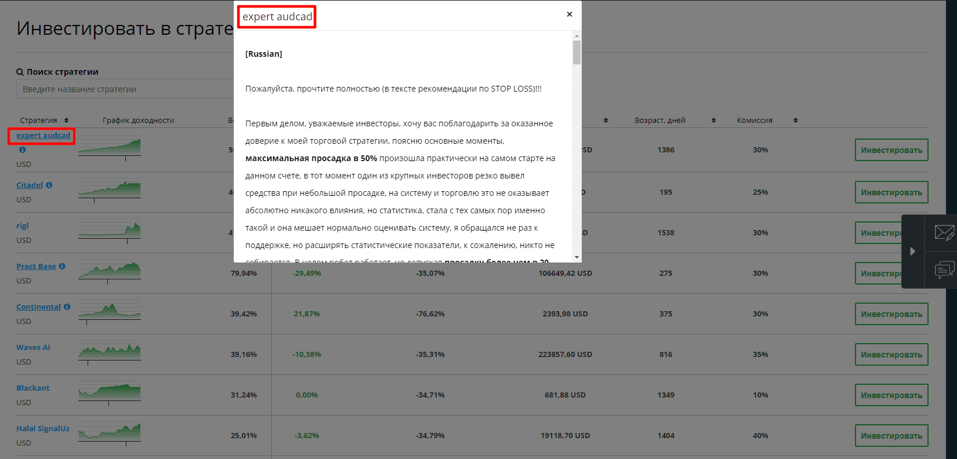Open the envelope message icon in side panel

[x=944, y=233]
